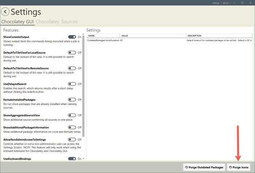Click the DefaultToTileViewForLocalSource feature label
This screenshot has width=255, height=173.
click(24, 53)
